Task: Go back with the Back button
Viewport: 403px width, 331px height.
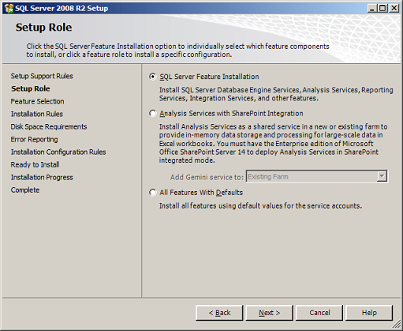Action: tap(219, 313)
